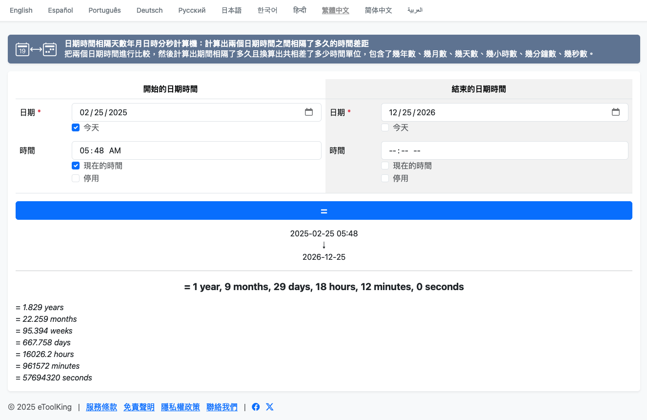
Task: Open the eToolKing Facebook page icon
Action: click(256, 407)
